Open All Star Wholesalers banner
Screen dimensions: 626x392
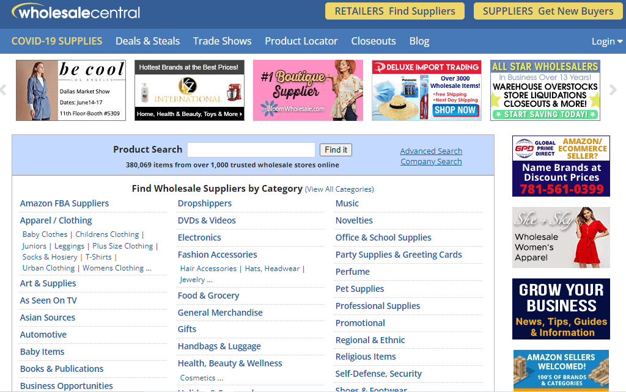(545, 90)
